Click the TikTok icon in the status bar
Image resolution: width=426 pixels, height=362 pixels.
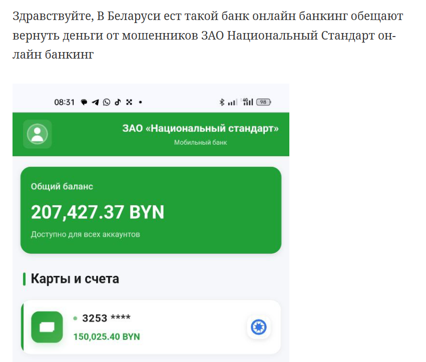click(118, 102)
